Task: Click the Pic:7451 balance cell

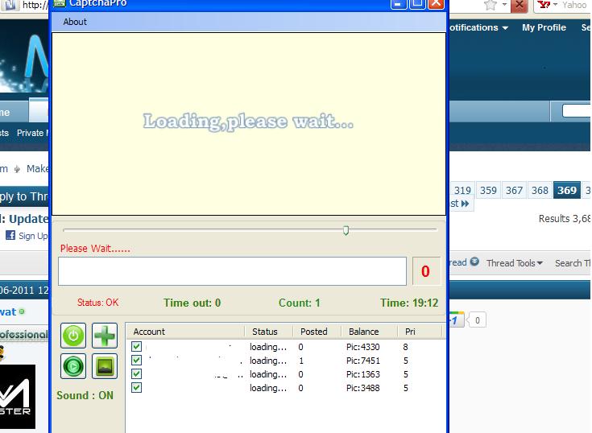Action: pyautogui.click(x=362, y=361)
